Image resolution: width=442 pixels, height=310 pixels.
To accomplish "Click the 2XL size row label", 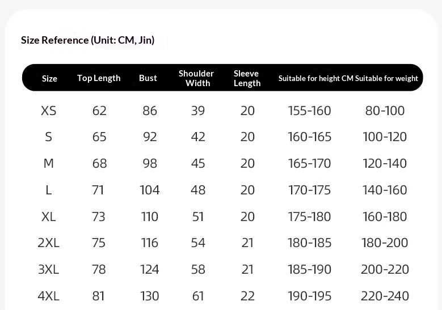I will point(49,243).
